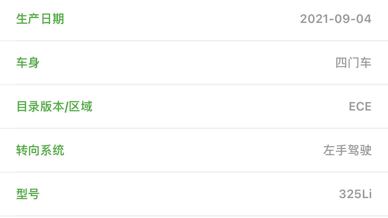Tap the 生产日期 label
Image resolution: width=388 pixels, height=218 pixels.
click(x=40, y=19)
